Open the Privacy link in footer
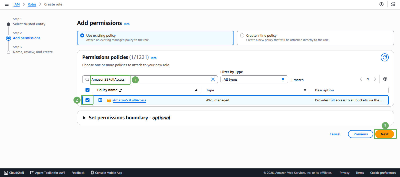 tap(344, 173)
